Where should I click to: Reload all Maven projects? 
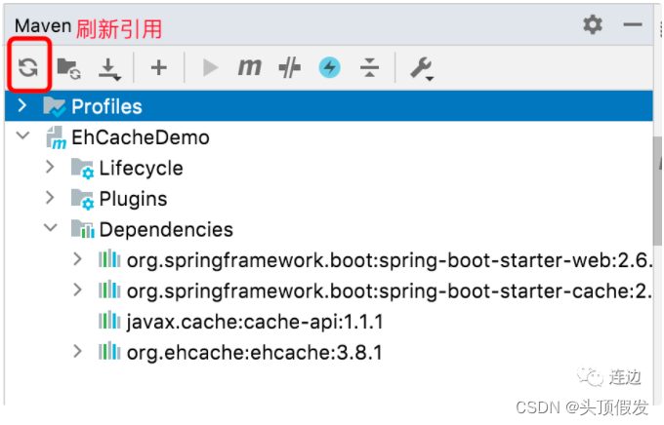(x=28, y=67)
